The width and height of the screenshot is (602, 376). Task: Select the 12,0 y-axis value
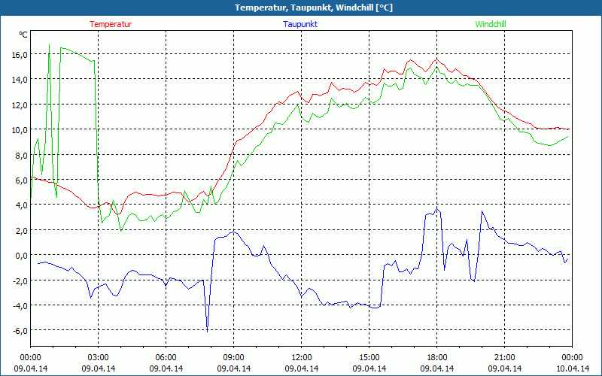tap(20, 105)
